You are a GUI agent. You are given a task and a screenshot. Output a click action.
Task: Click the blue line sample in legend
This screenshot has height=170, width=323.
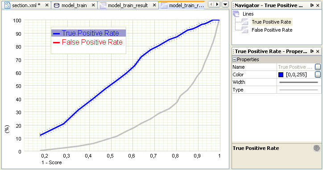coord(57,33)
